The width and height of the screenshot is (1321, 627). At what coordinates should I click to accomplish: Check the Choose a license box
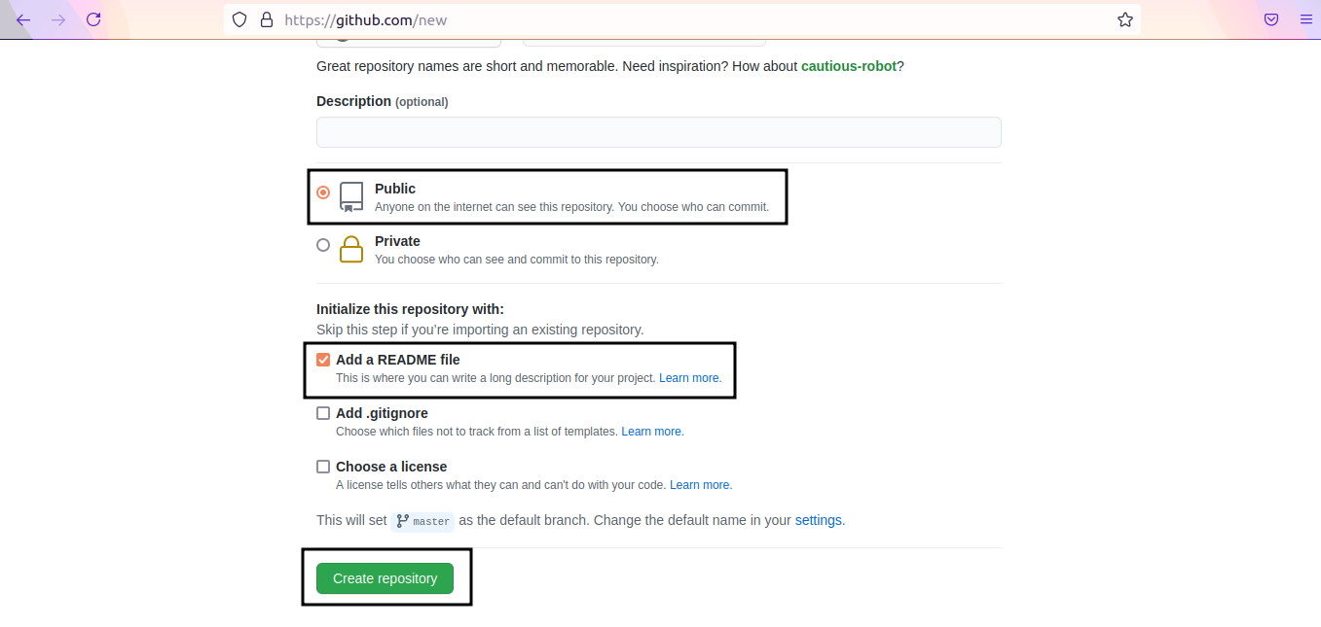coord(323,467)
